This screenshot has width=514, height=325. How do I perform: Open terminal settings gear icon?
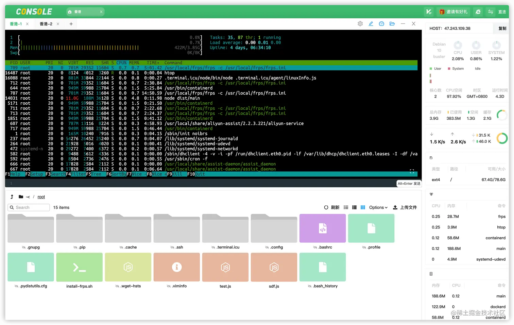point(360,24)
